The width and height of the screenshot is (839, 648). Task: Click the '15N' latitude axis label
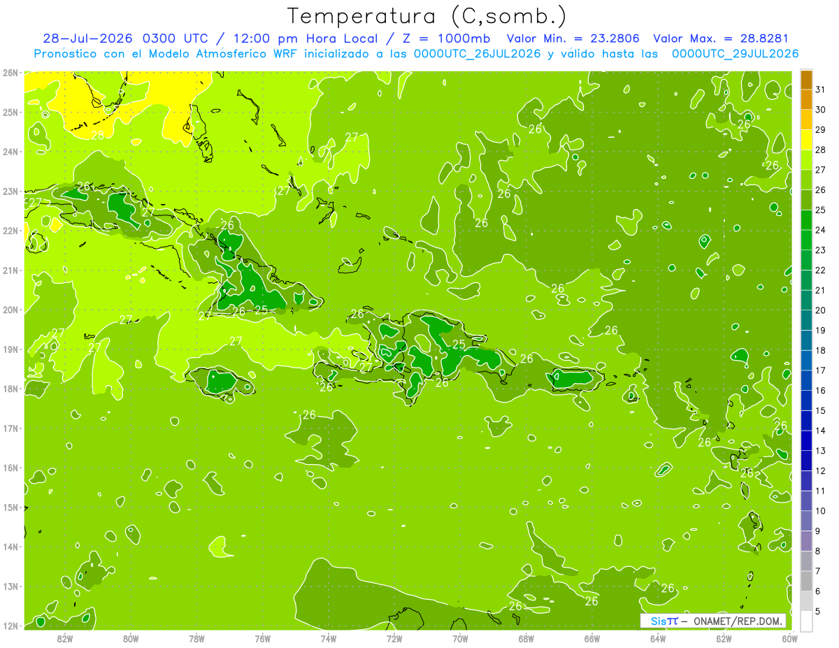tap(10, 507)
